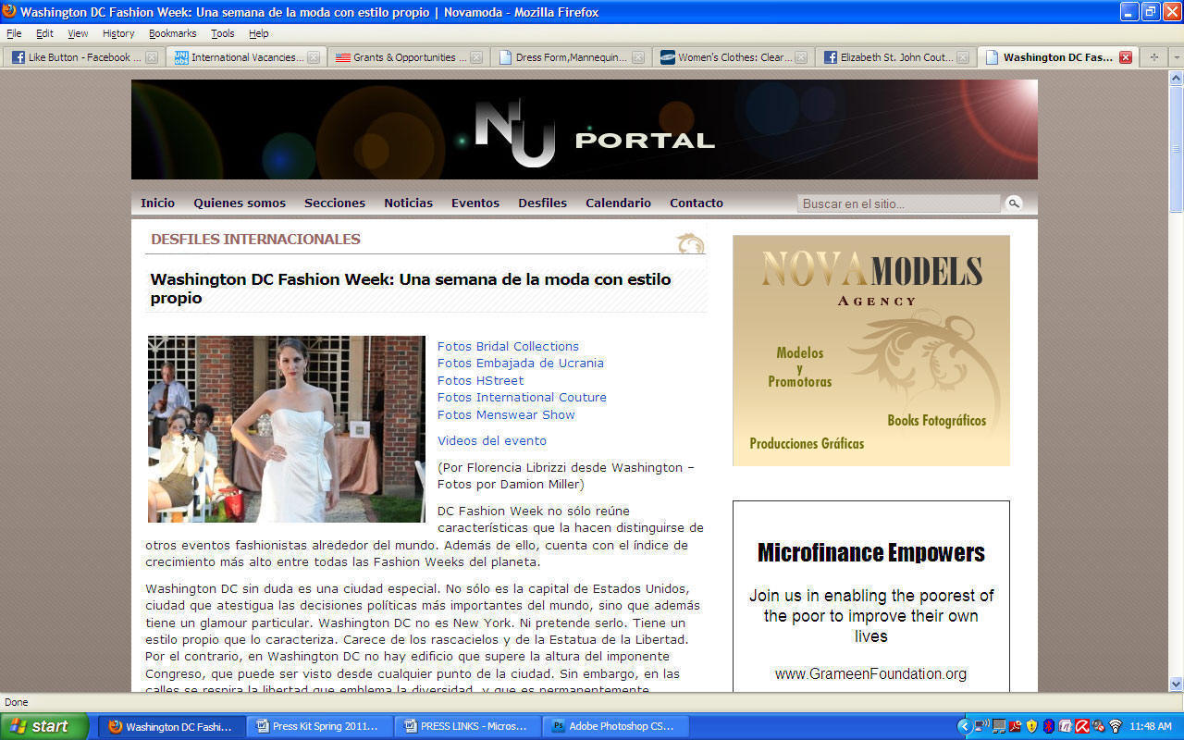Close the Dress Form, Mannequin tab
Screen dimensions: 1184x740
637,57
